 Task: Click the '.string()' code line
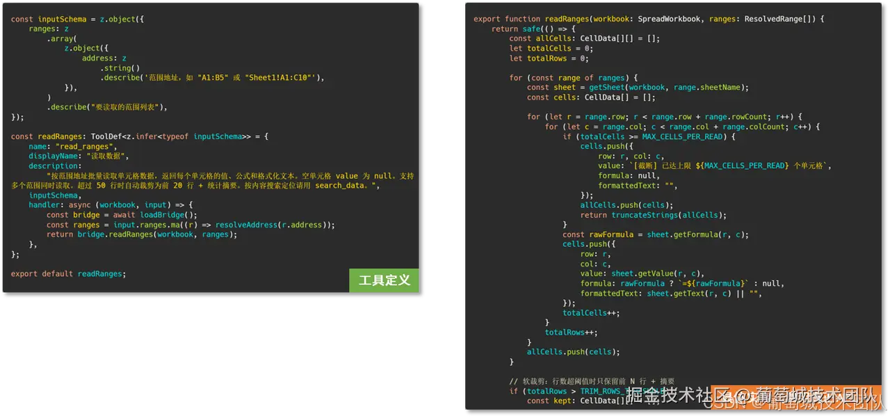point(120,68)
